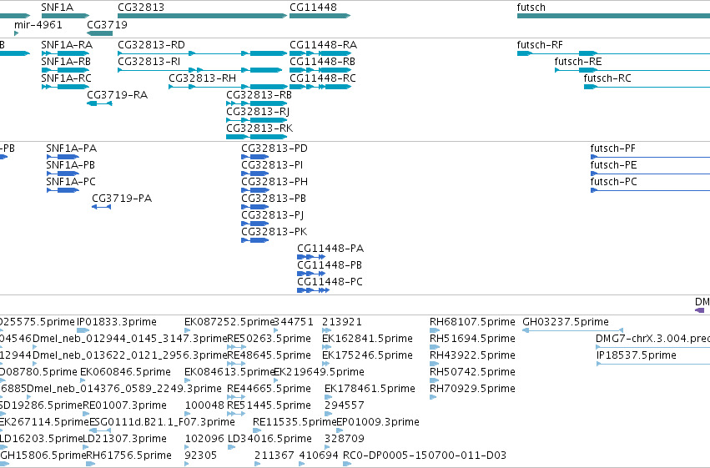Click EST IP18537.5prime

[x=653, y=364]
